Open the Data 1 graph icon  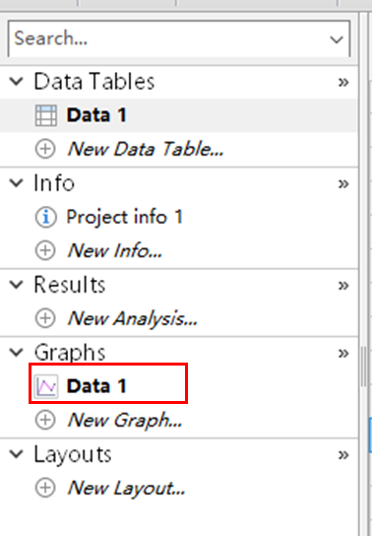coord(46,386)
